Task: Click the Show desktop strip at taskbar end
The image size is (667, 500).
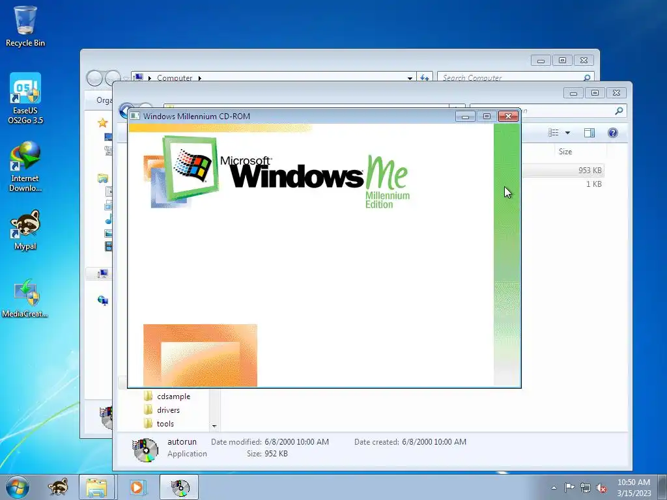Action: 662,487
